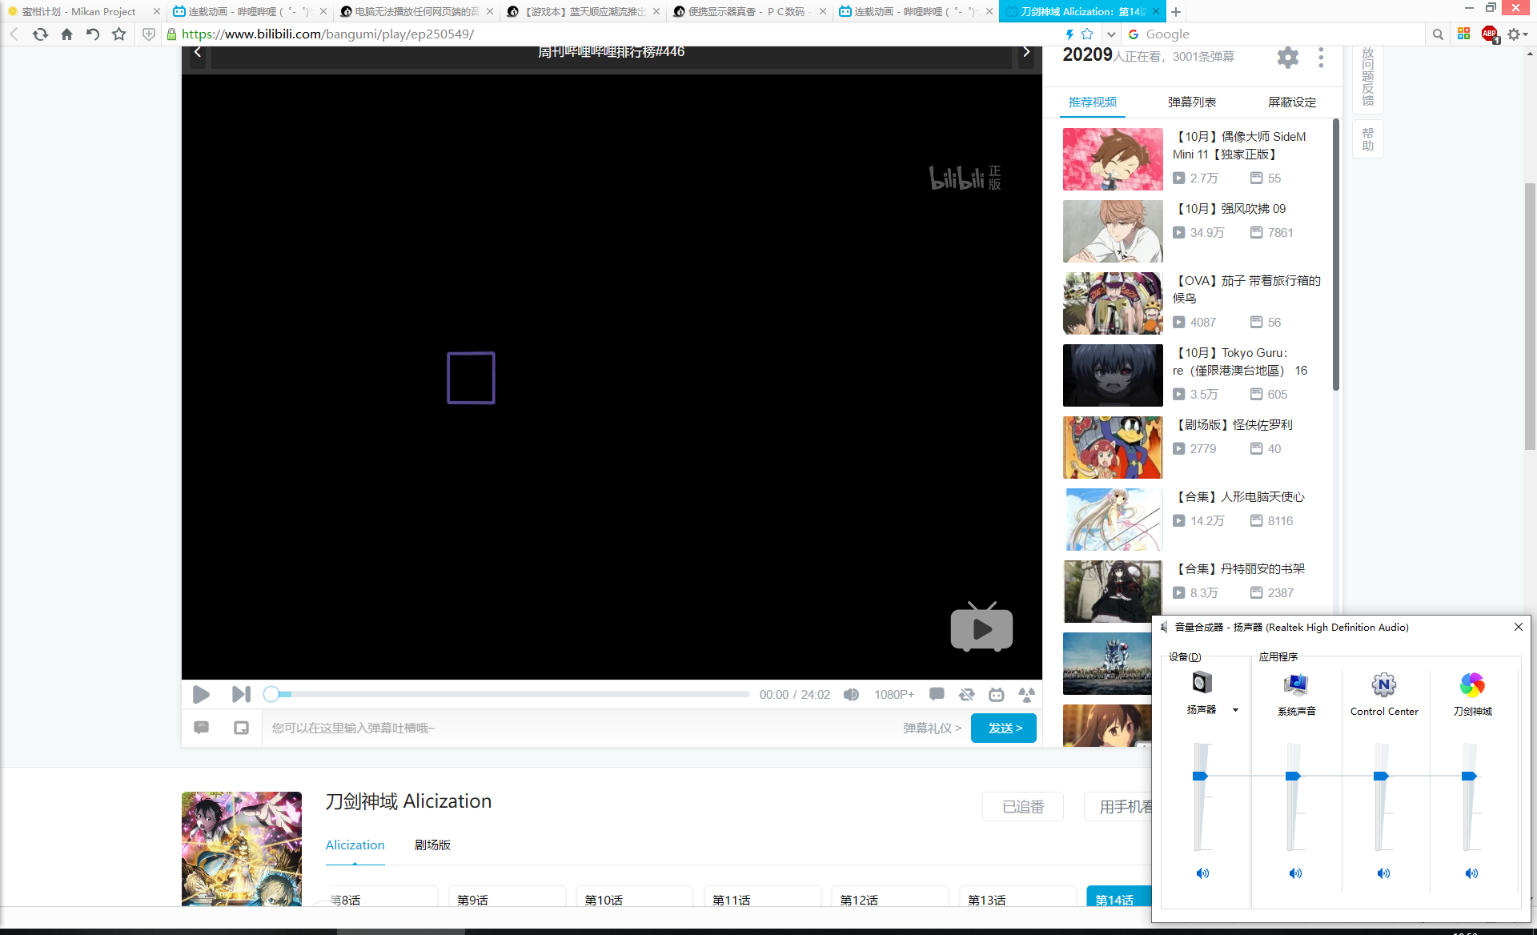Open the Adblock Plus extension icon
The height and width of the screenshot is (935, 1537).
click(1490, 34)
